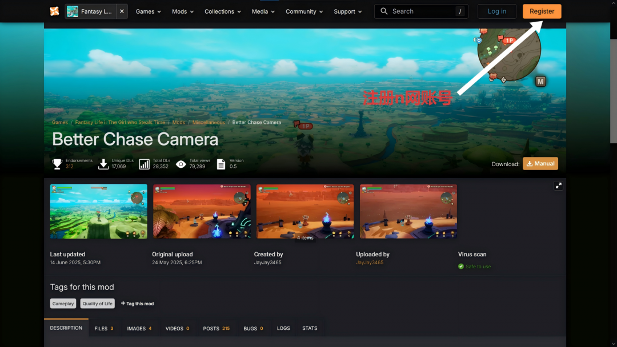The width and height of the screenshot is (617, 347).
Task: Open the Collections dropdown menu
Action: pos(222,11)
